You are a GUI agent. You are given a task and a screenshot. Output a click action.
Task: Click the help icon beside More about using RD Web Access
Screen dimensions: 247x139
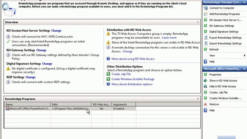[108, 59]
